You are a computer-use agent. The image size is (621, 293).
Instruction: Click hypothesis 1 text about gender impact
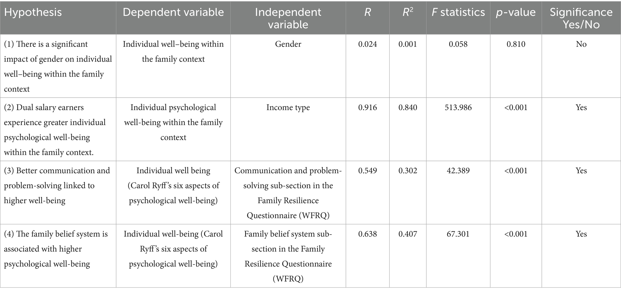pos(58,66)
